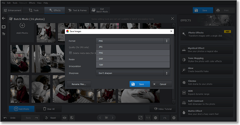Go to previous photo arrow
Image resolution: width=240 pixels, height=125 pixels.
click(x=100, y=118)
